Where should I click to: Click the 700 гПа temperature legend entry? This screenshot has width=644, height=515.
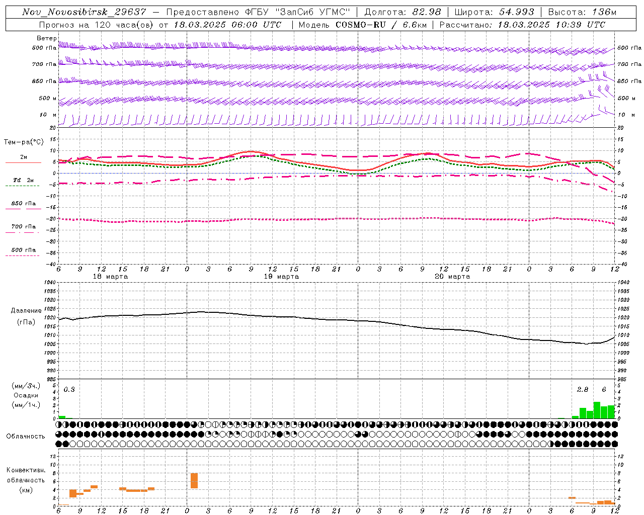pos(24,227)
